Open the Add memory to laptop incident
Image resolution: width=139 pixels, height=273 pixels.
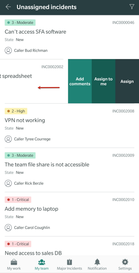(69, 214)
